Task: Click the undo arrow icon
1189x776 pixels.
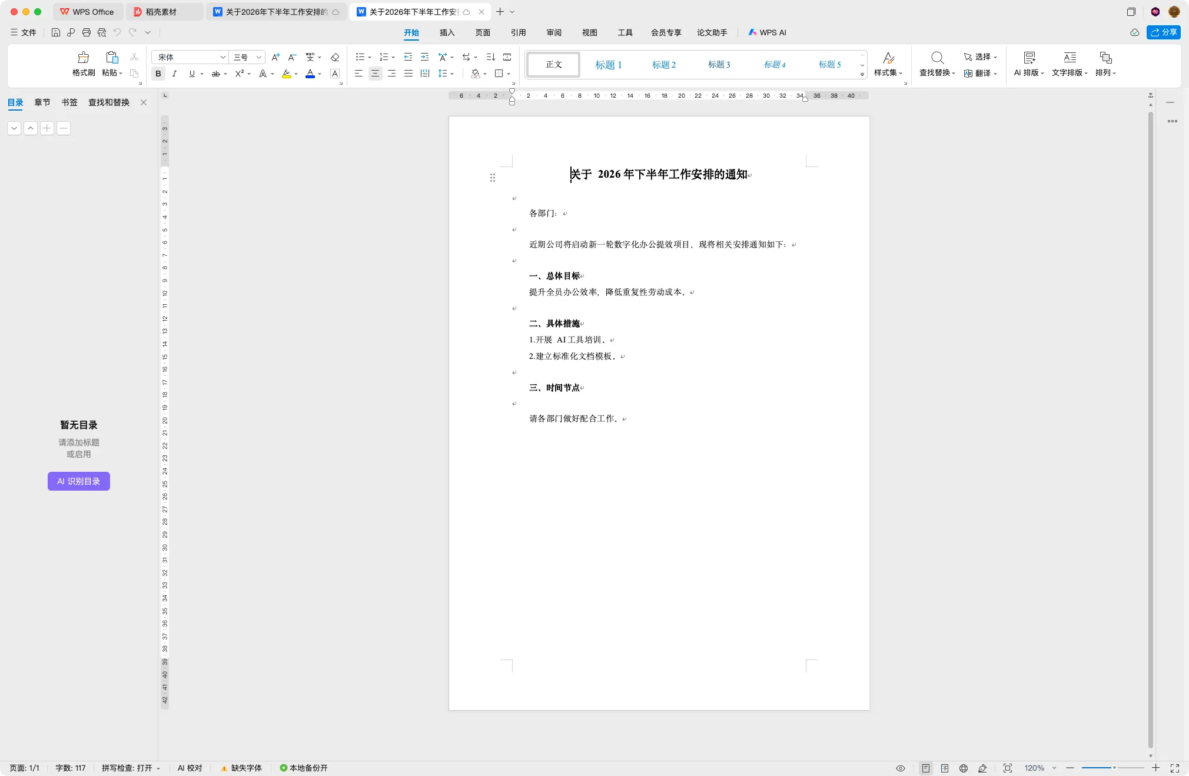Action: 117,32
